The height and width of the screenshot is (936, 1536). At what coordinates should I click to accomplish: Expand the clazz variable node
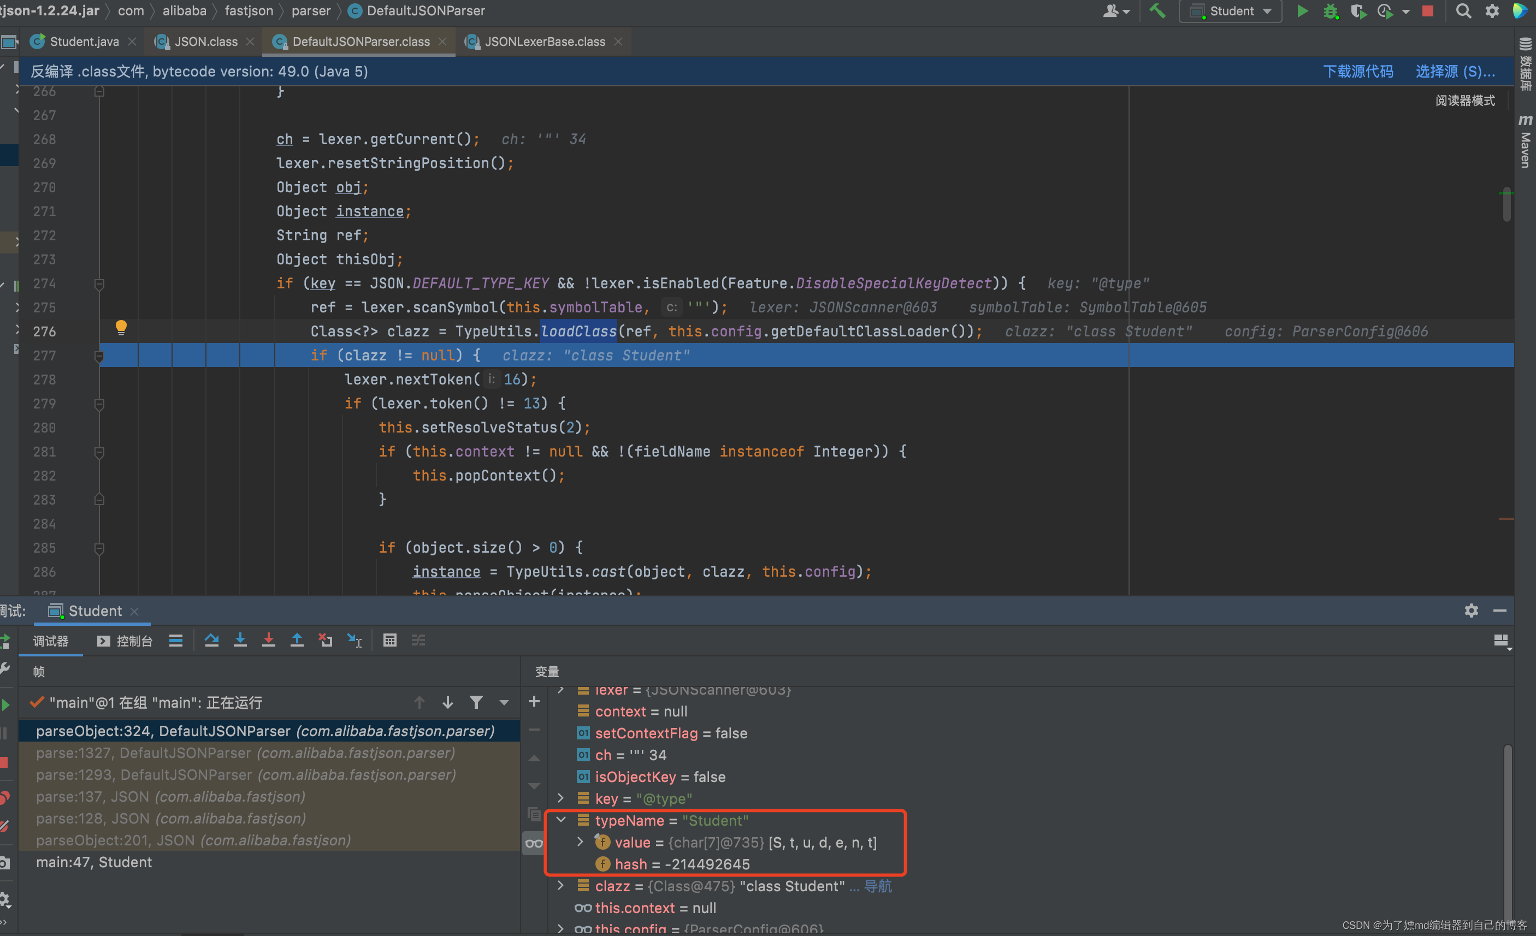coord(560,886)
